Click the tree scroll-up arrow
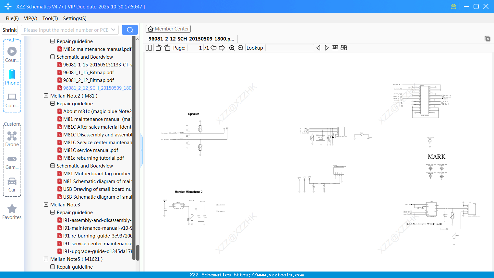494x278 pixels. tap(138, 39)
